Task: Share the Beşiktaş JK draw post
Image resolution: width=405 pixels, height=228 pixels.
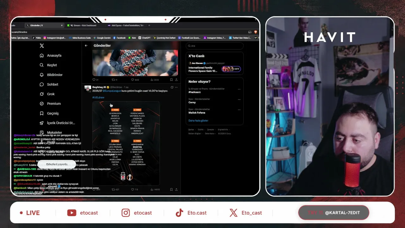Action: coord(176,189)
